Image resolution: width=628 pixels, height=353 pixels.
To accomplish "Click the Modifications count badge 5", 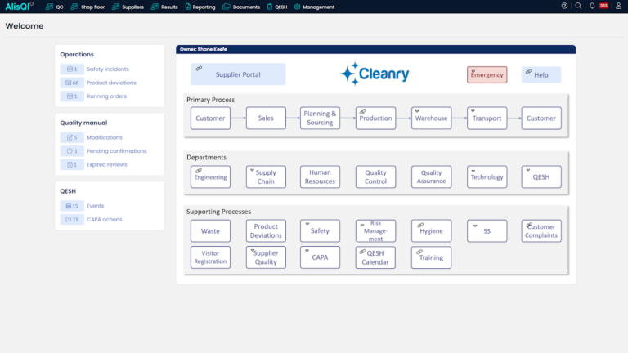I will (x=72, y=137).
